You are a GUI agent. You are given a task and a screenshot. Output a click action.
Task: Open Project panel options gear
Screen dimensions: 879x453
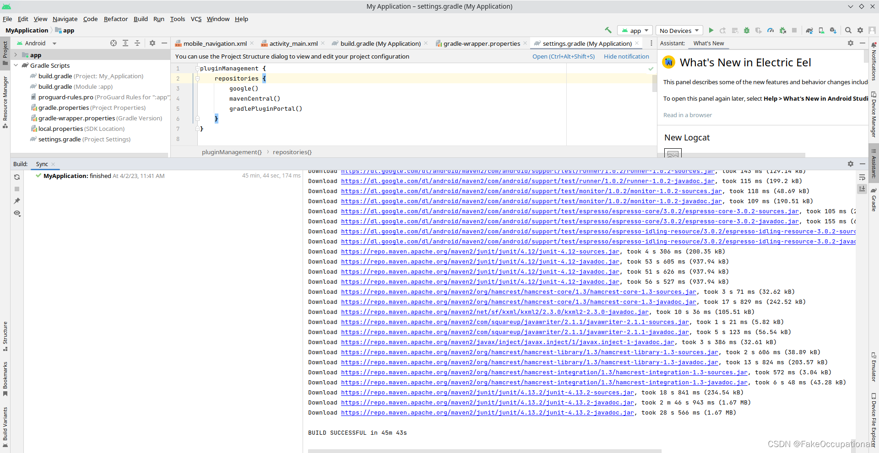point(152,43)
